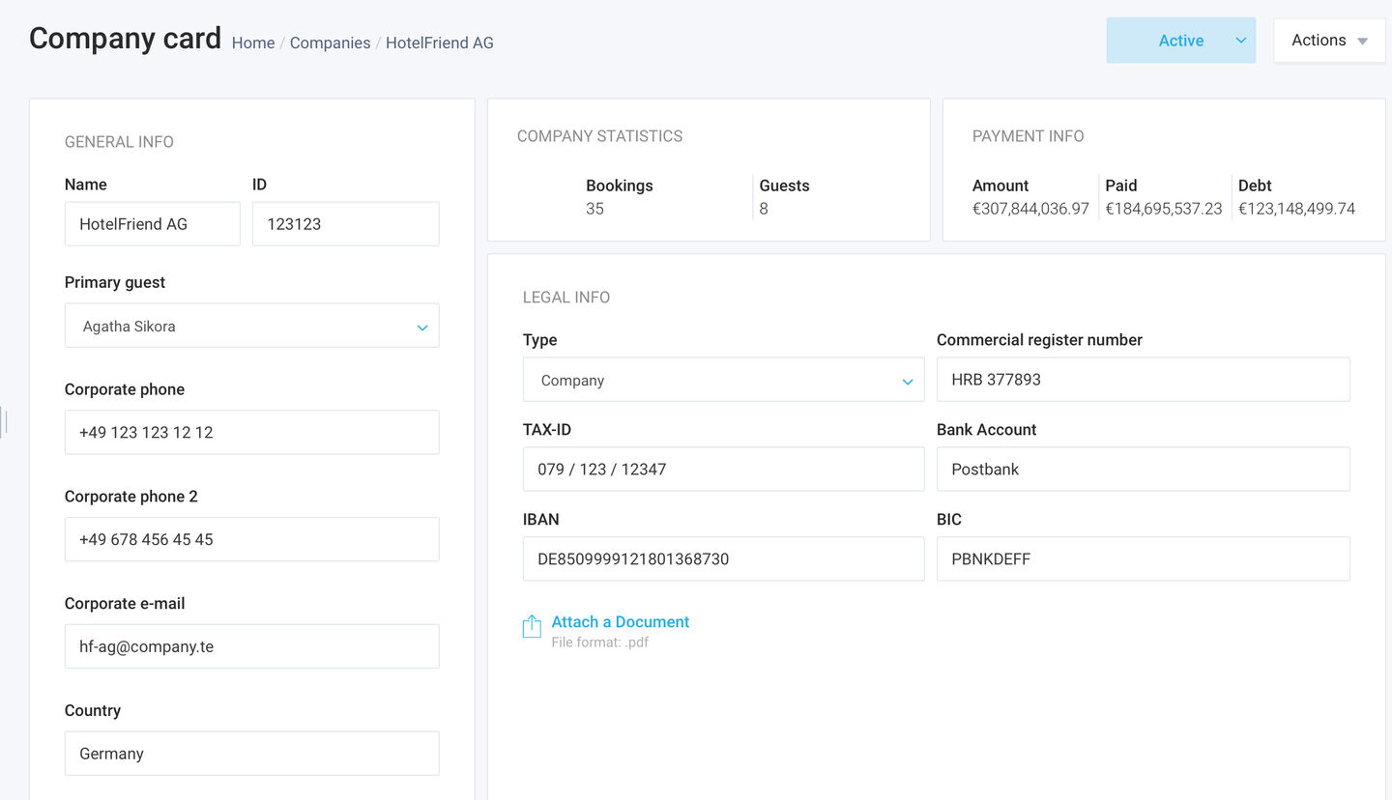Click the TAX-ID input field
Image resolution: width=1392 pixels, height=800 pixels.
click(x=723, y=470)
